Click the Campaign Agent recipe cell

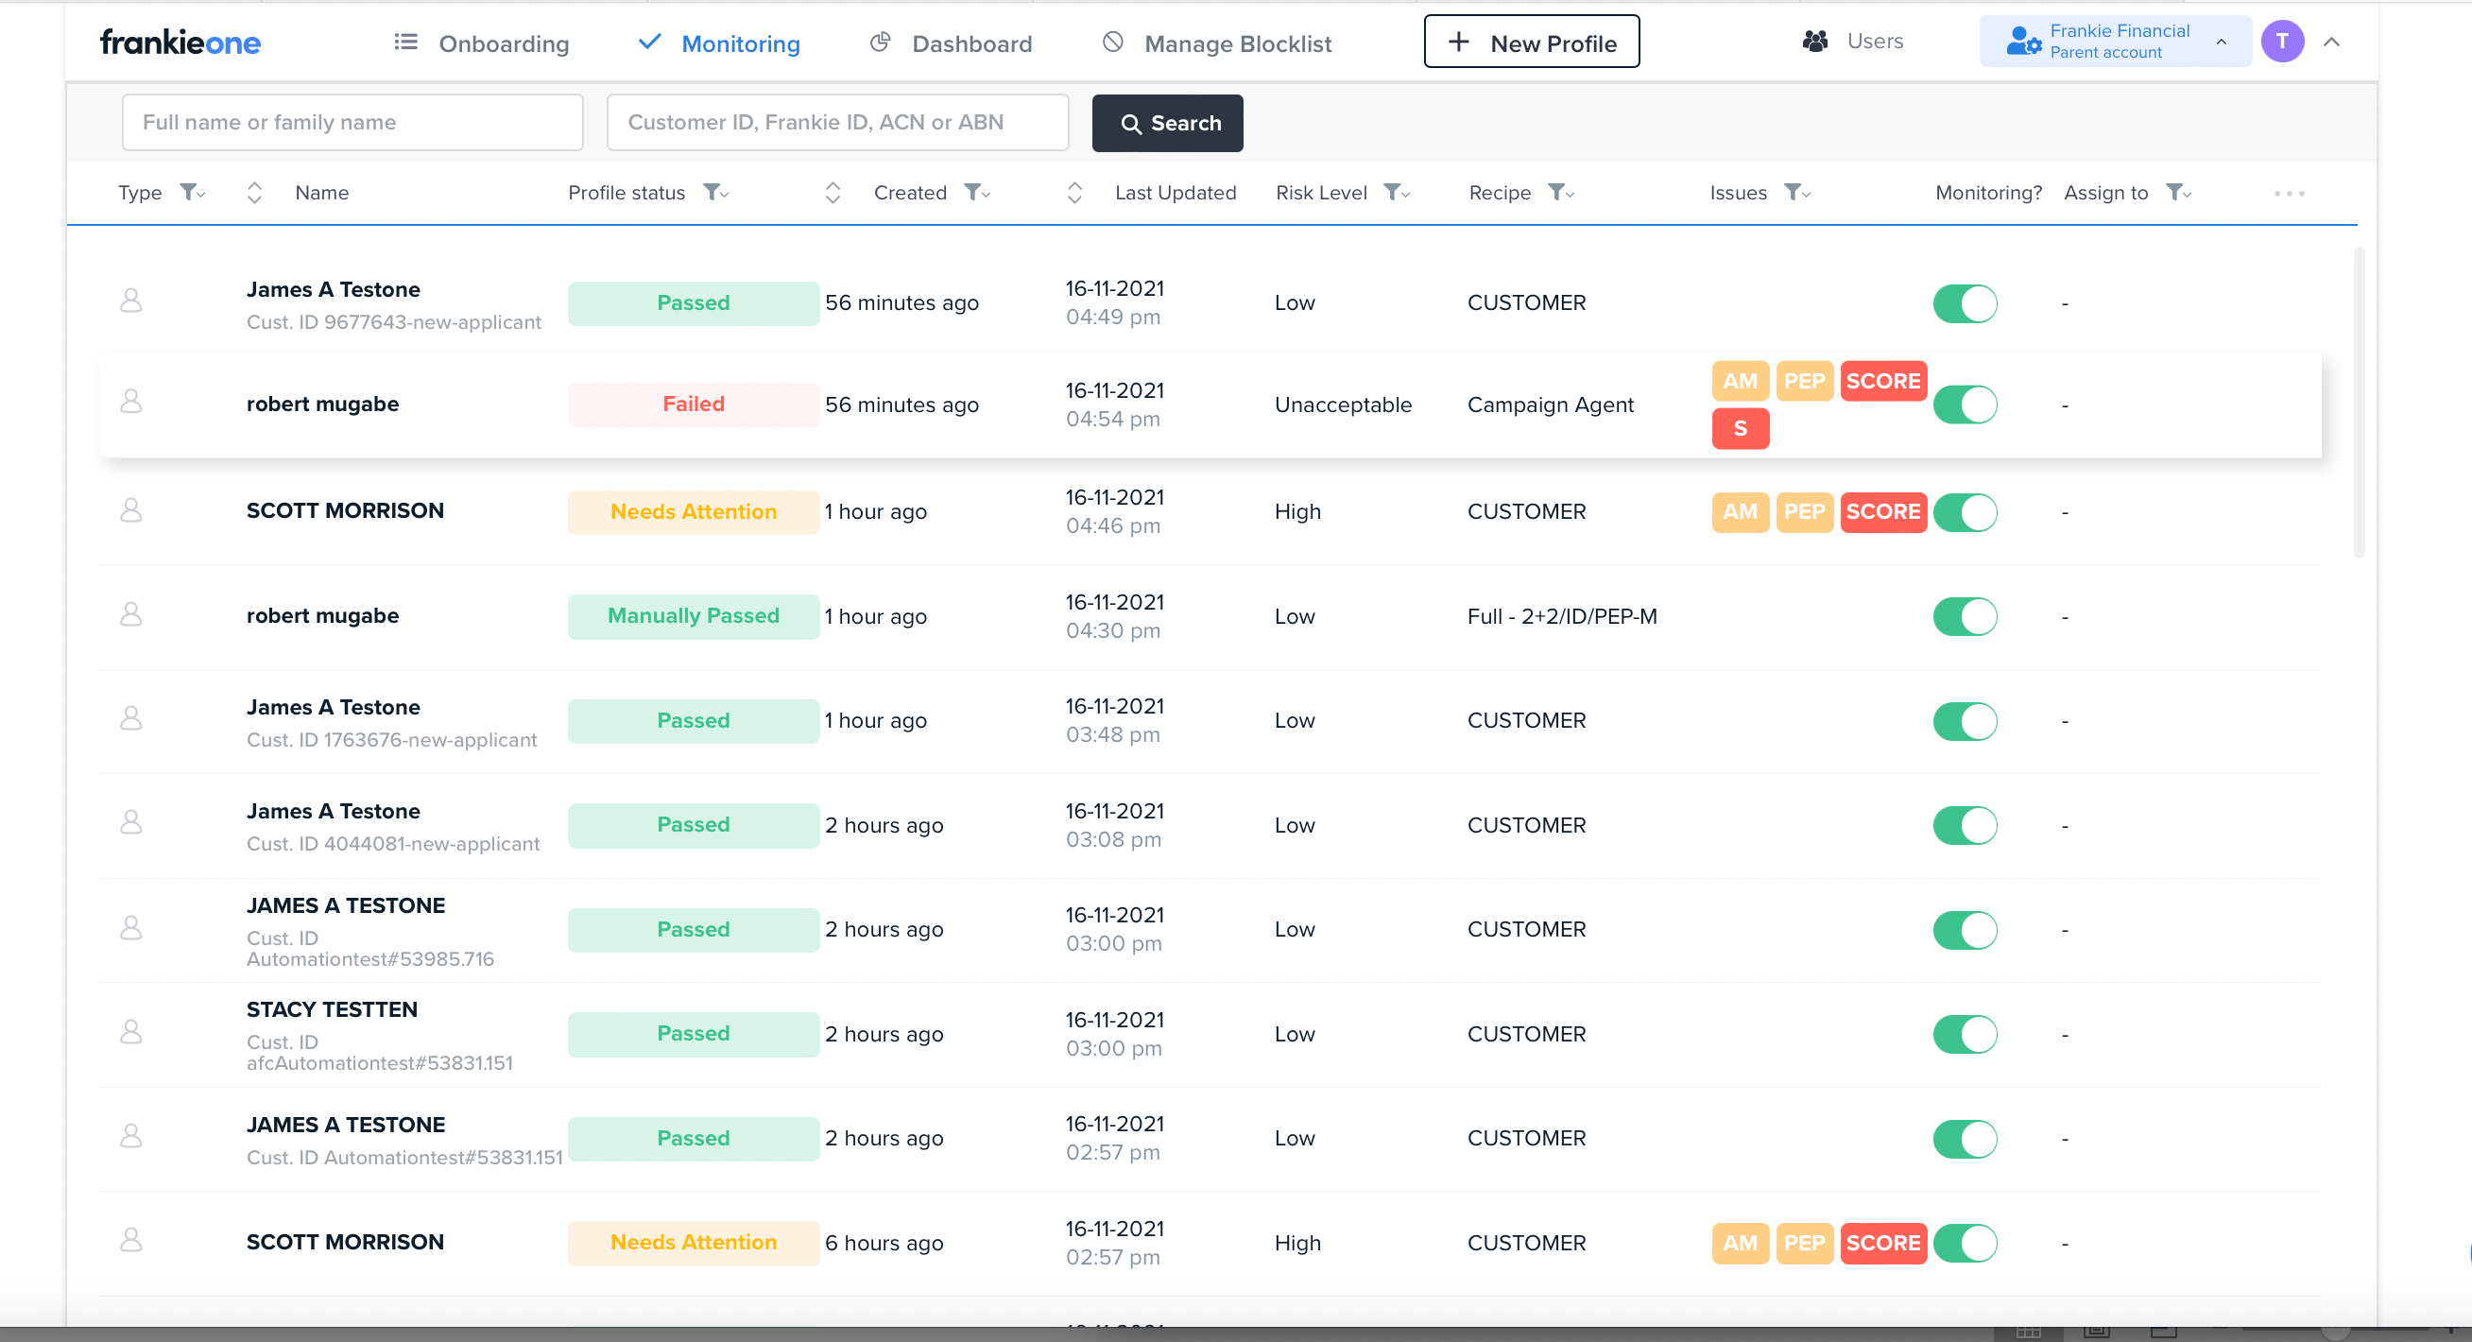[1550, 405]
